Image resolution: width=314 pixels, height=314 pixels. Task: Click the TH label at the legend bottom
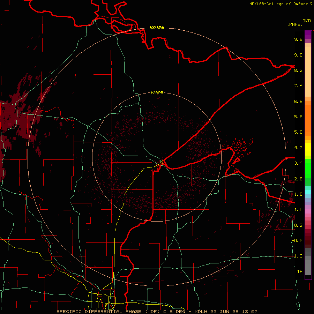coord(300,272)
